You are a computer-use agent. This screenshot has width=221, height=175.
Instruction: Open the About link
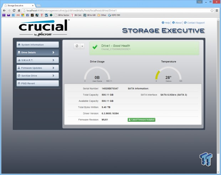pyautogui.click(x=177, y=23)
